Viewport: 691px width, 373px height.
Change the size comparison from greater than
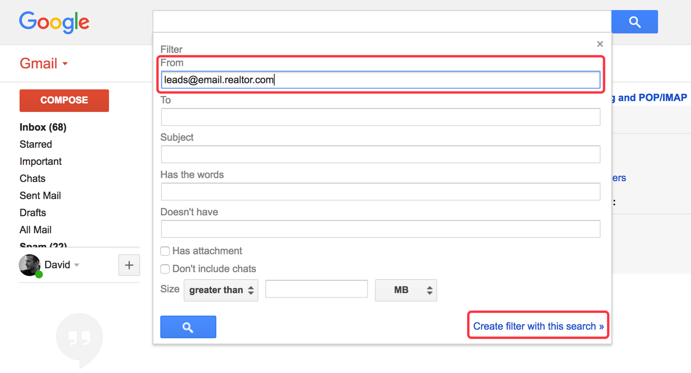coord(221,290)
